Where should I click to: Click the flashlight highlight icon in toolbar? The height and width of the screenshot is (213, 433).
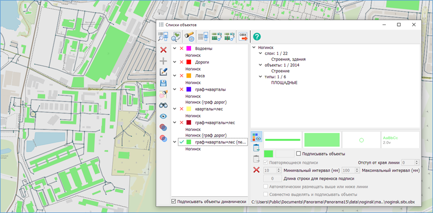click(190, 37)
